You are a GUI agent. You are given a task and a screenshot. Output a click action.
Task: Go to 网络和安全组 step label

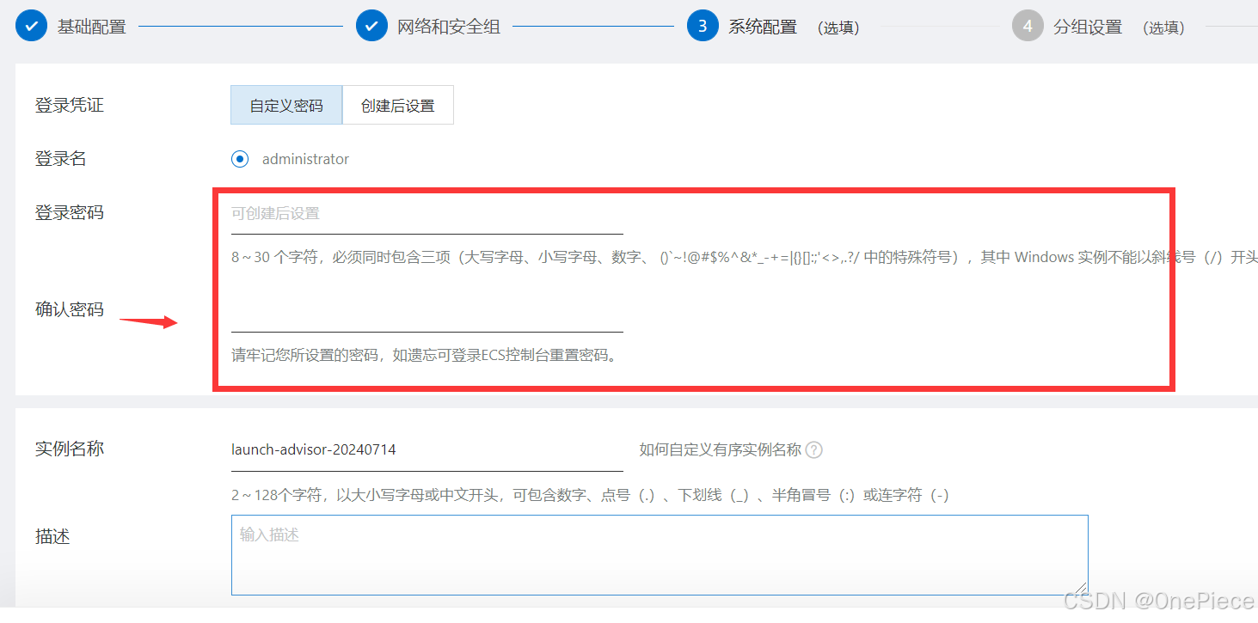pos(449,27)
